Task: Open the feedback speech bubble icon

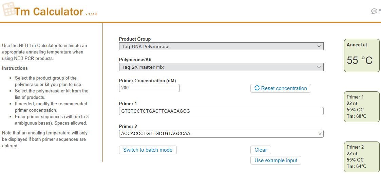Action: 374,11
